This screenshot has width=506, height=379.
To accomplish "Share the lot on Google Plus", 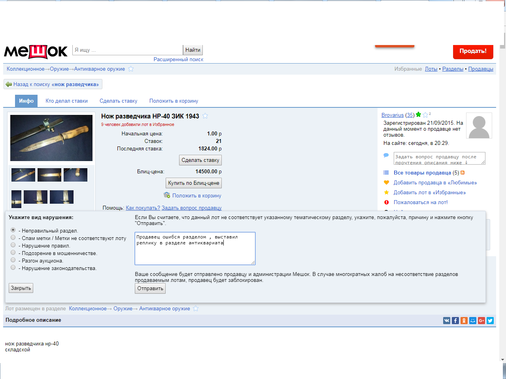I will 481,321.
